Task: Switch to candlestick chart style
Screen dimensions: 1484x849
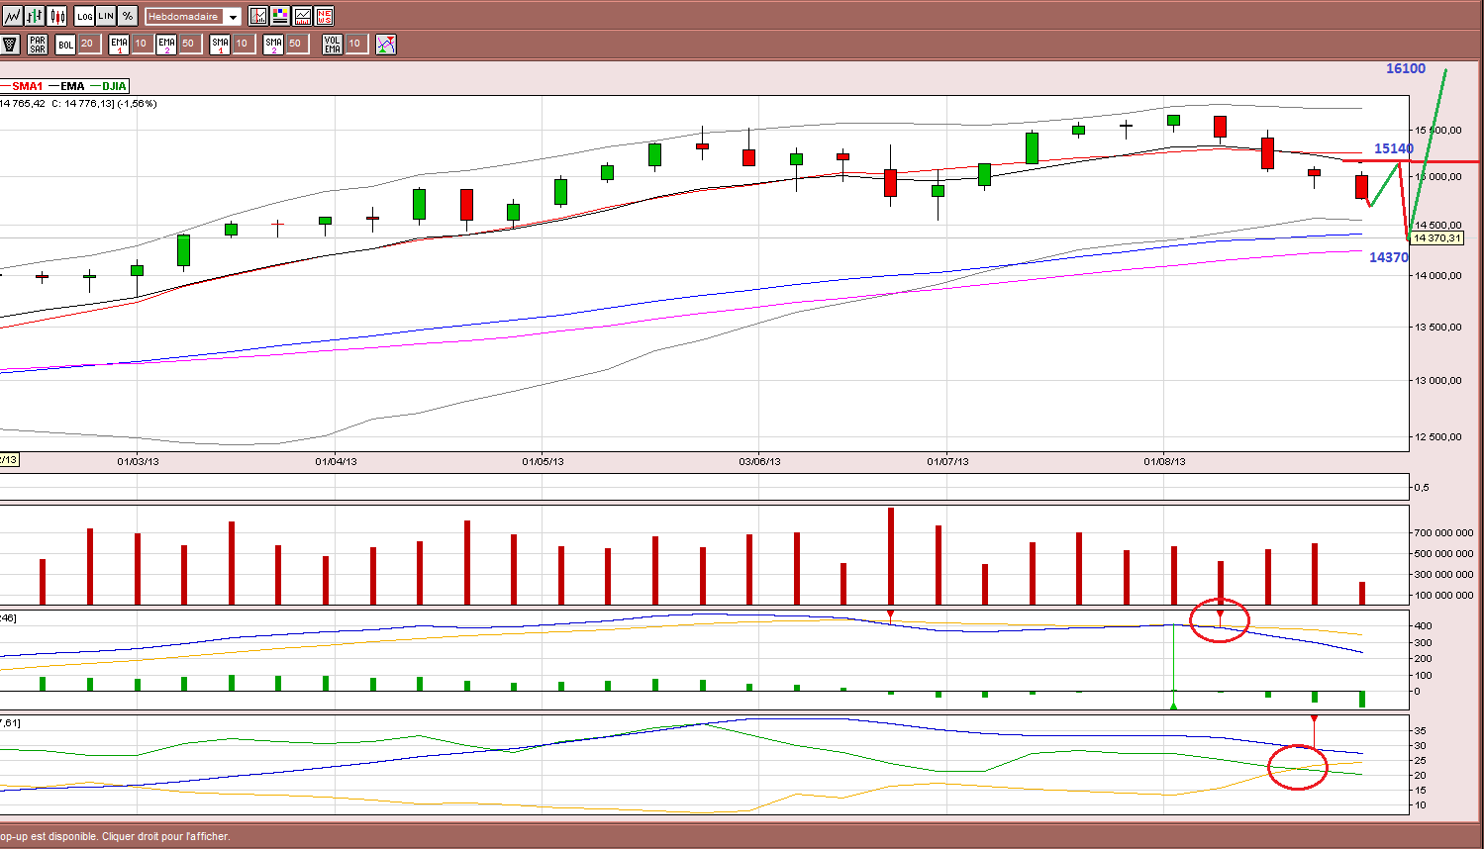Action: (57, 16)
